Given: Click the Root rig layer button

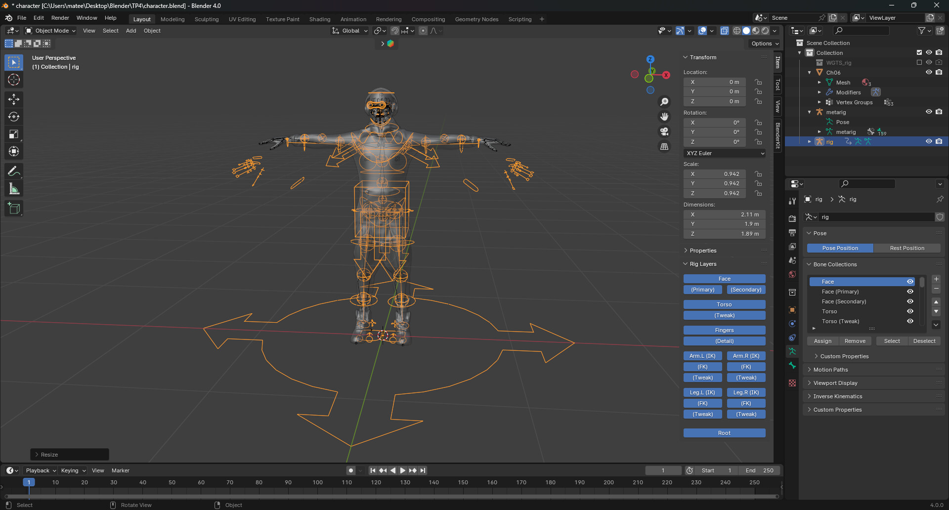Looking at the screenshot, I should click(x=724, y=433).
